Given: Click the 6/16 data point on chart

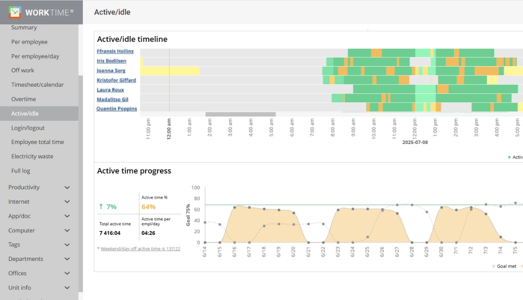Looking at the screenshot, I should [x=234, y=207].
